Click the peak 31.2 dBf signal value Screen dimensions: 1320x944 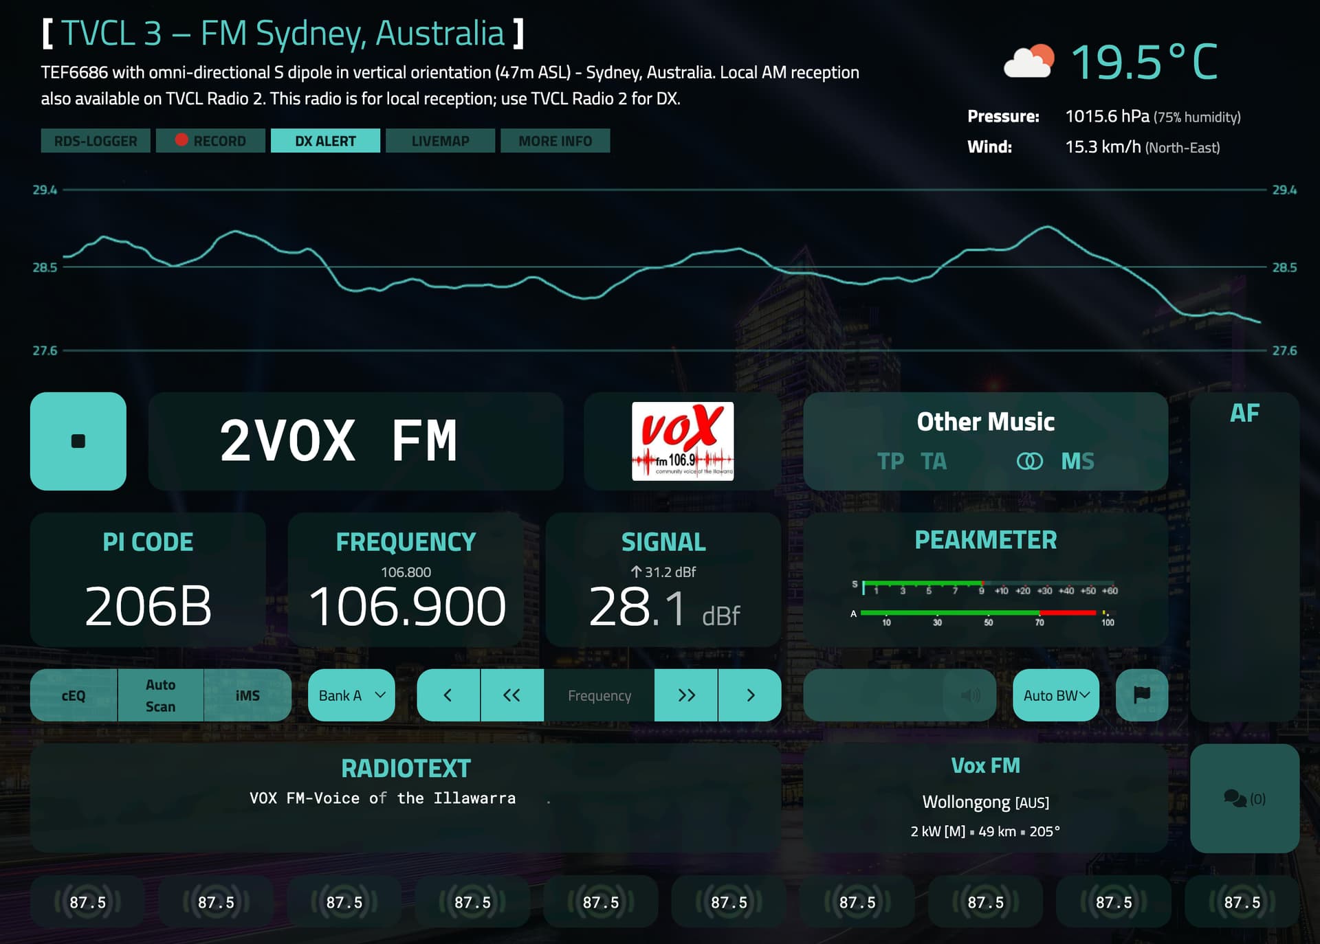tap(663, 572)
